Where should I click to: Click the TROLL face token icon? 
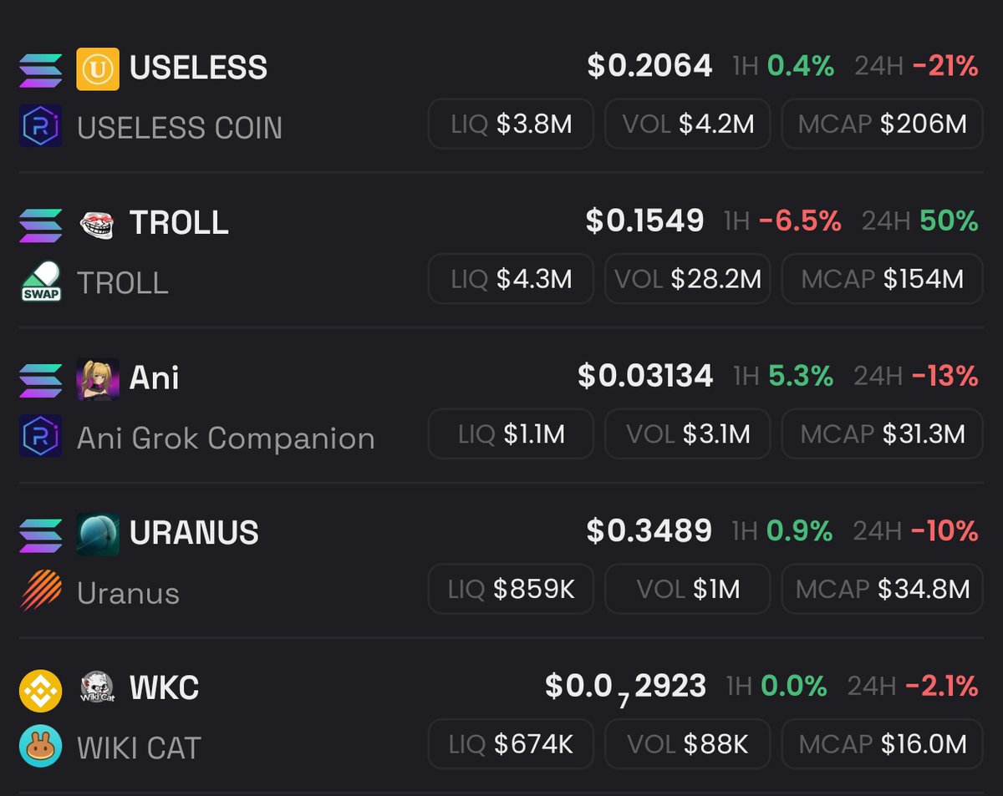tap(98, 224)
